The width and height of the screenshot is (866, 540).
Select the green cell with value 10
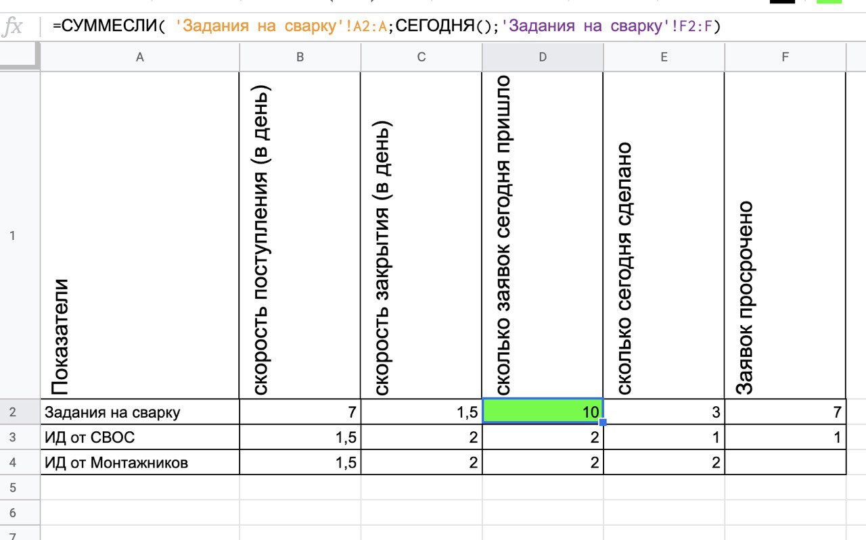[x=543, y=412]
